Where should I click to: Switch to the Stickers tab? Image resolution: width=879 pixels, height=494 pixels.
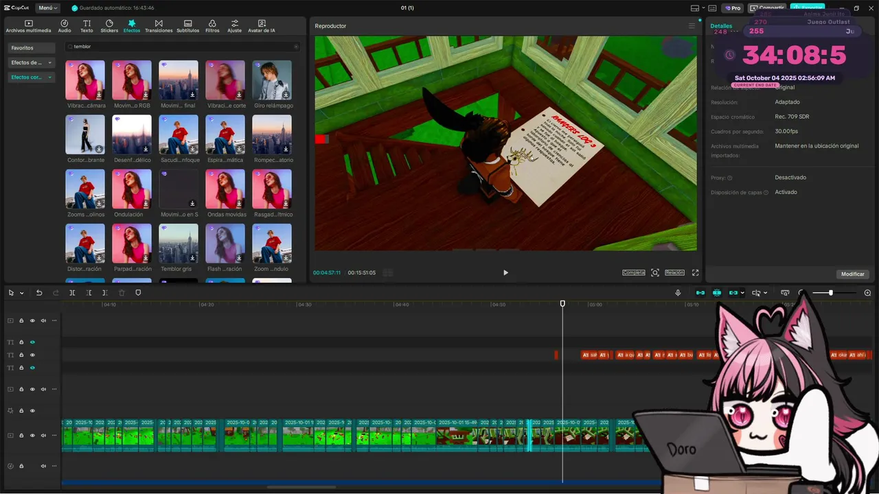pos(109,26)
